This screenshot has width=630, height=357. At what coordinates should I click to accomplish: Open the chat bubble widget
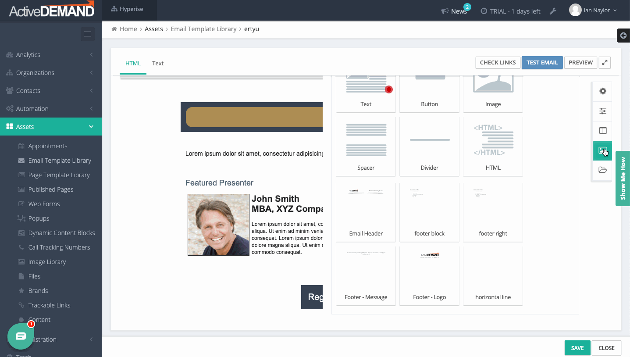point(21,336)
